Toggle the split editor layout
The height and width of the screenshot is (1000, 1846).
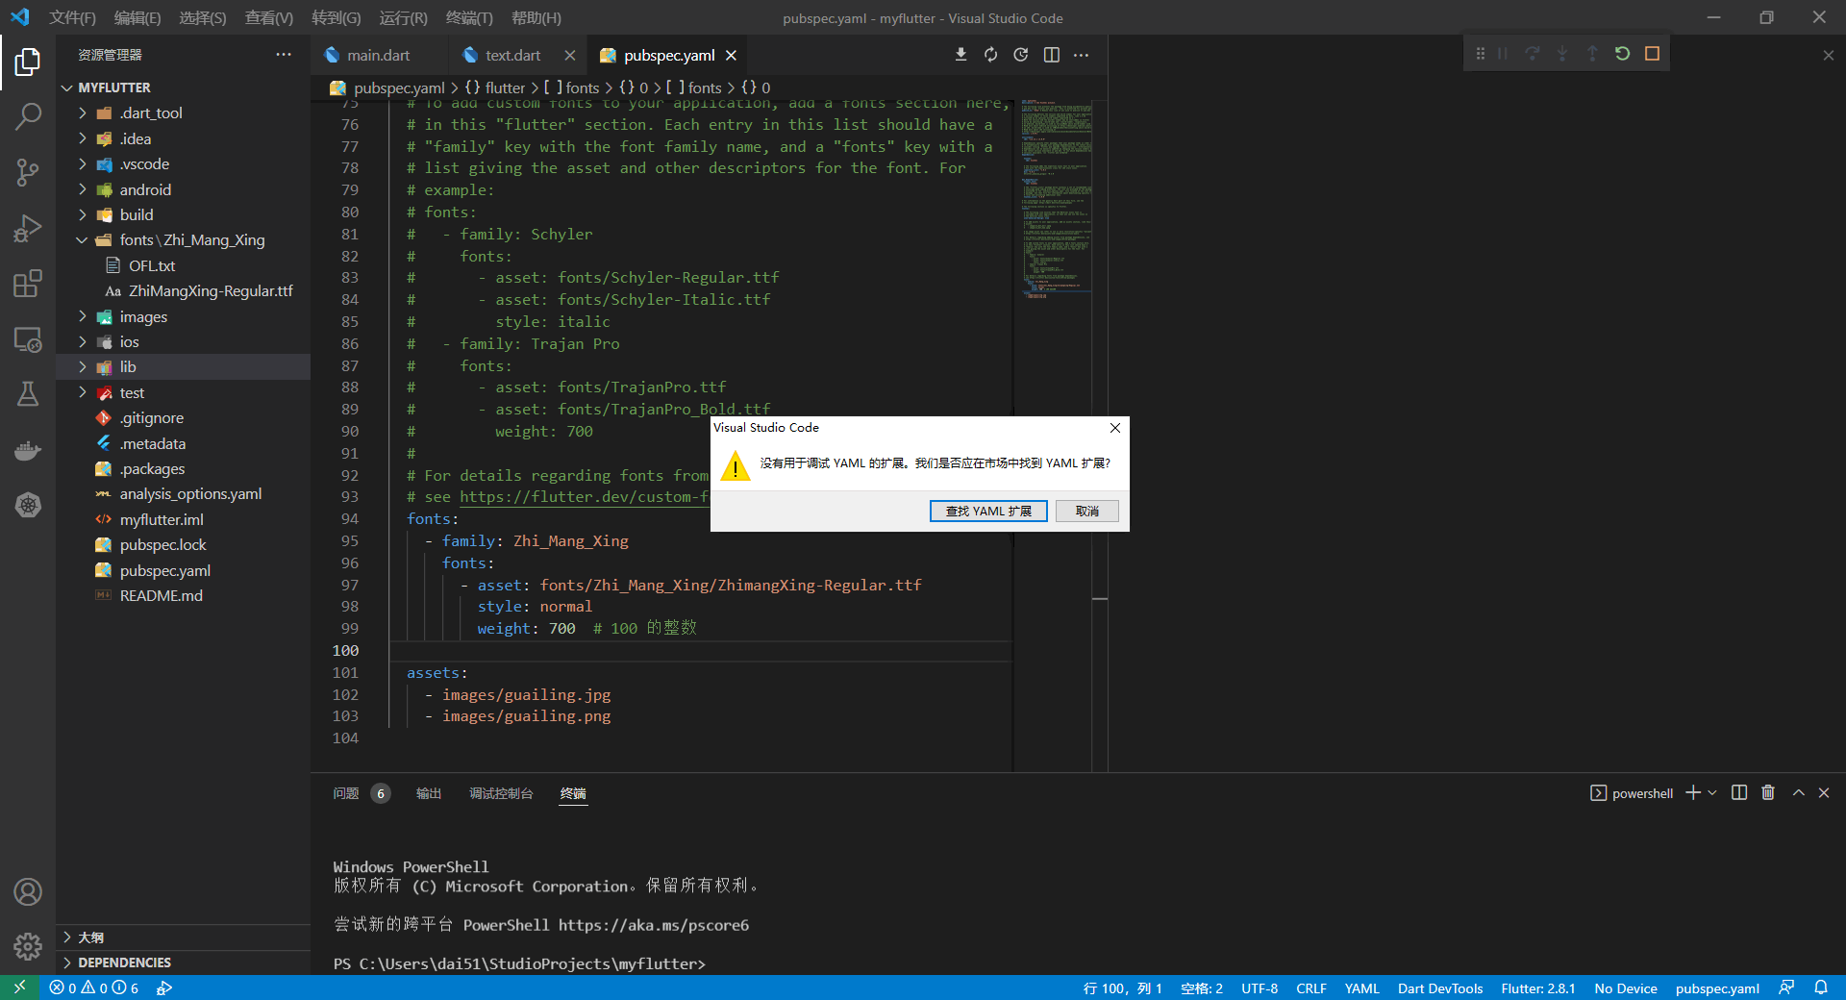click(1051, 55)
